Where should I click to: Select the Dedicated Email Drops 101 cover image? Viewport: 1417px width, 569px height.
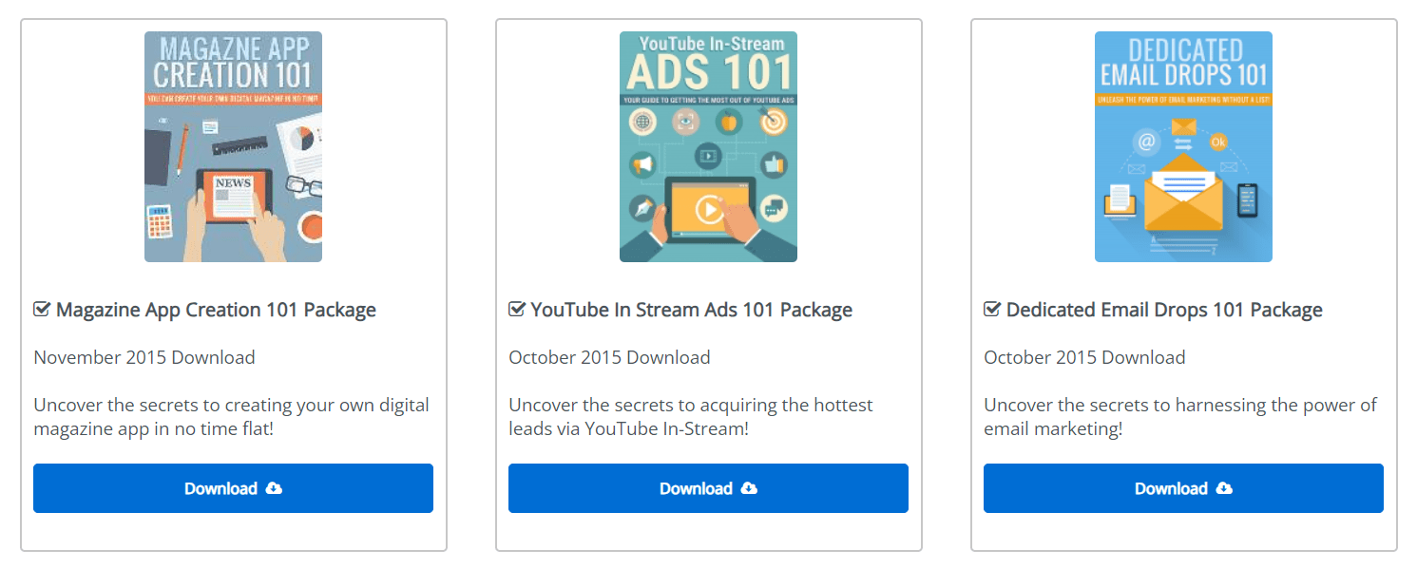tap(1183, 146)
